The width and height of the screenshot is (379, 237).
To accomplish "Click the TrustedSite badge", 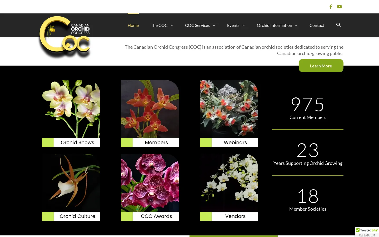I will pyautogui.click(x=367, y=232).
